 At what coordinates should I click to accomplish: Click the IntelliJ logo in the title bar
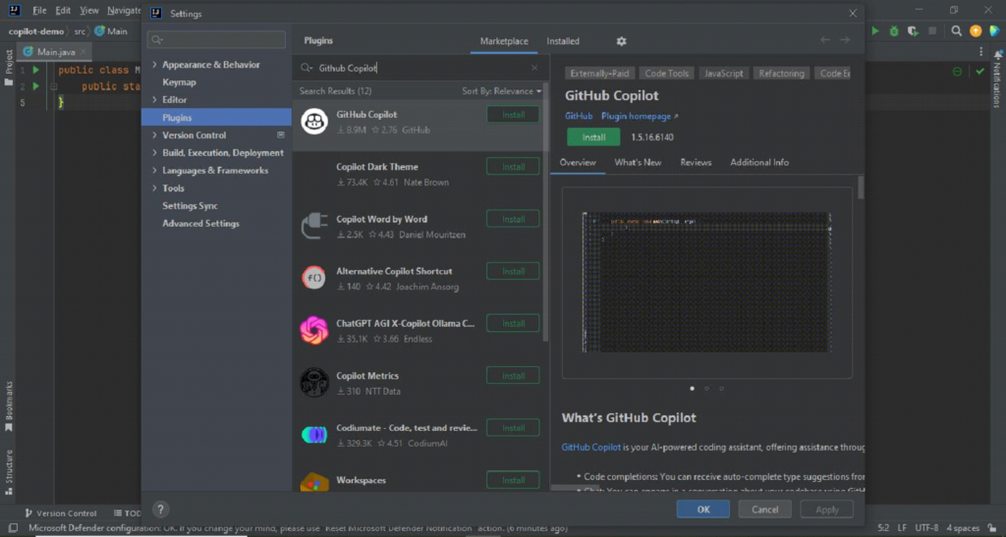[14, 10]
